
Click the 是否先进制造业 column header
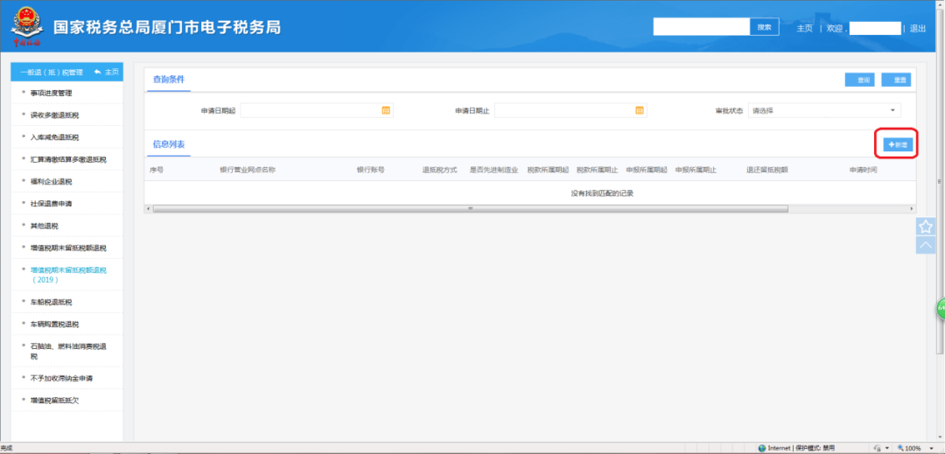tap(494, 170)
